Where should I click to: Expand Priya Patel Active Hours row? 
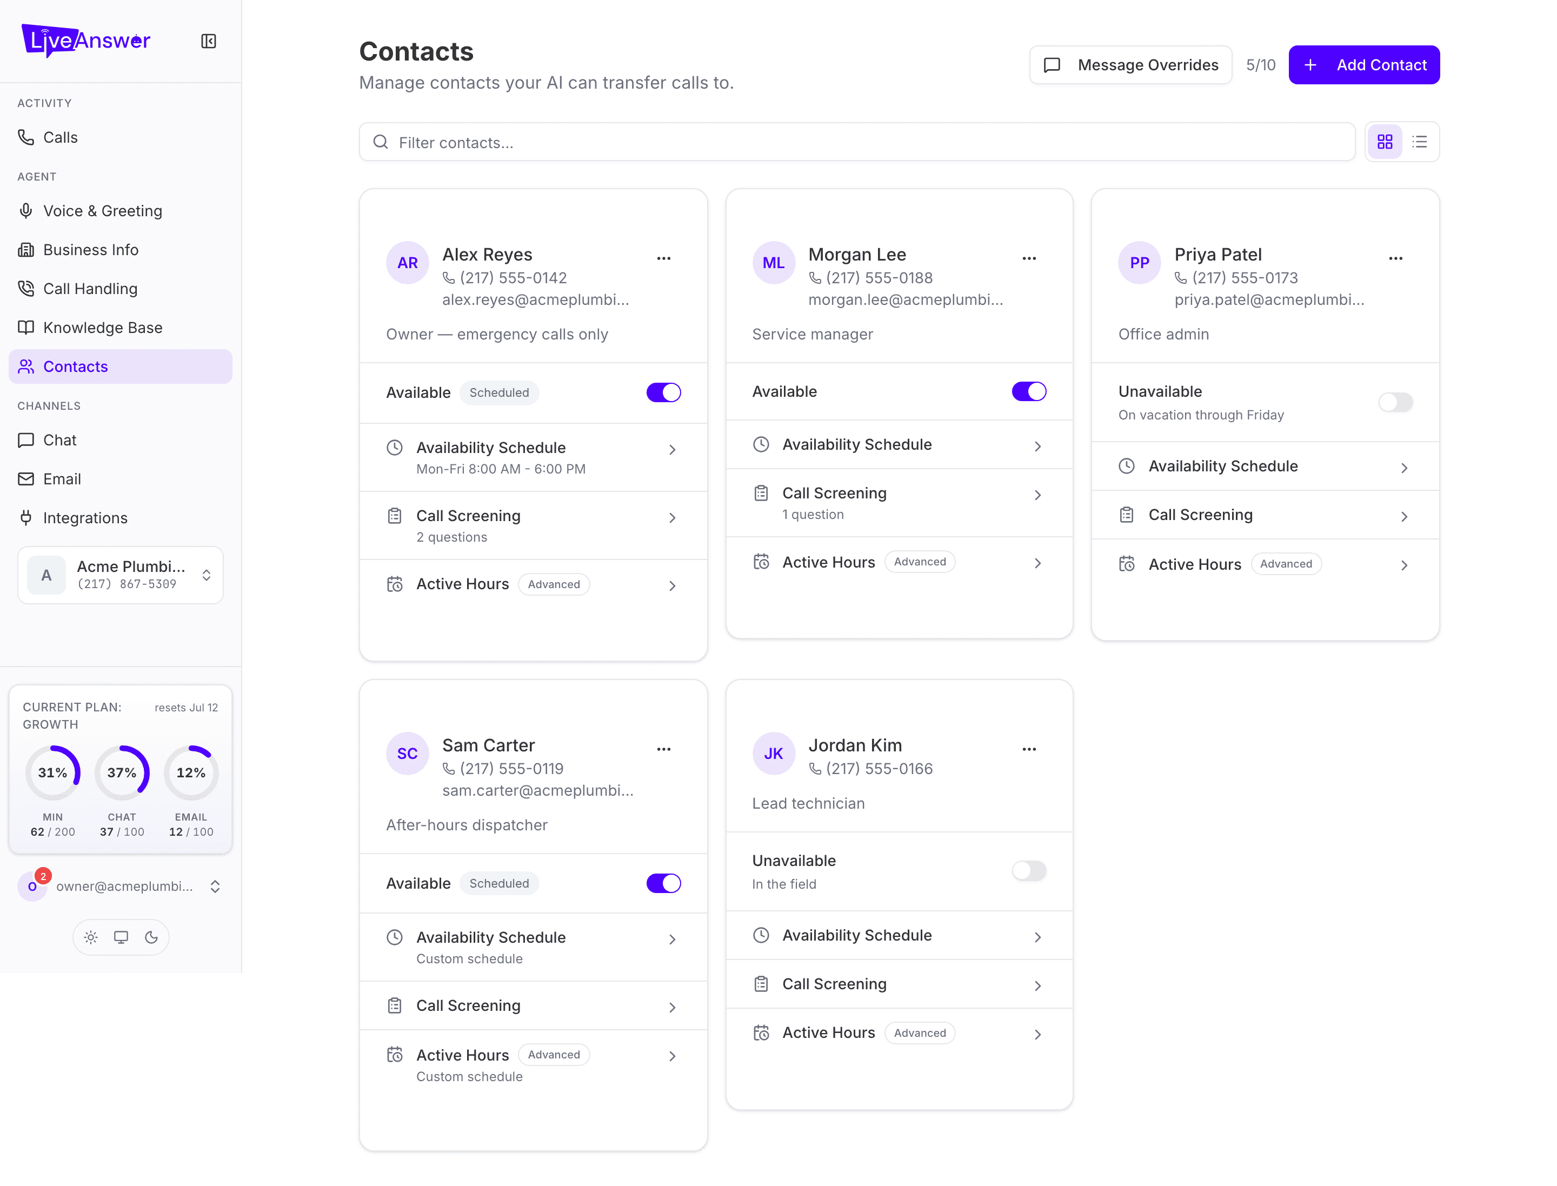(x=1265, y=564)
